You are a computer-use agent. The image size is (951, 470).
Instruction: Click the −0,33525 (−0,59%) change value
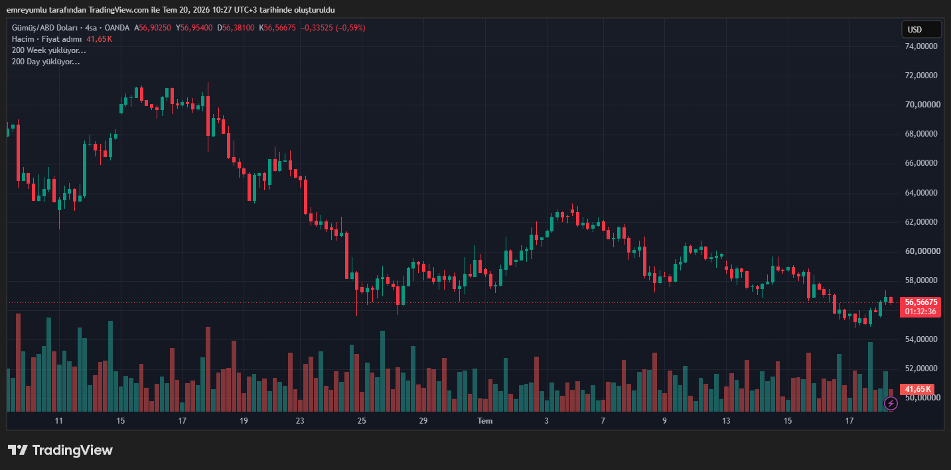point(332,28)
